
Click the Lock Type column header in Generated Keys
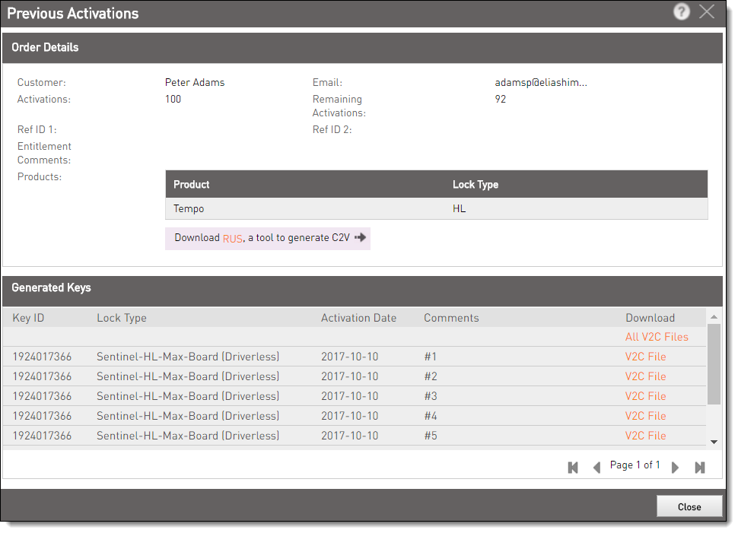tap(122, 318)
